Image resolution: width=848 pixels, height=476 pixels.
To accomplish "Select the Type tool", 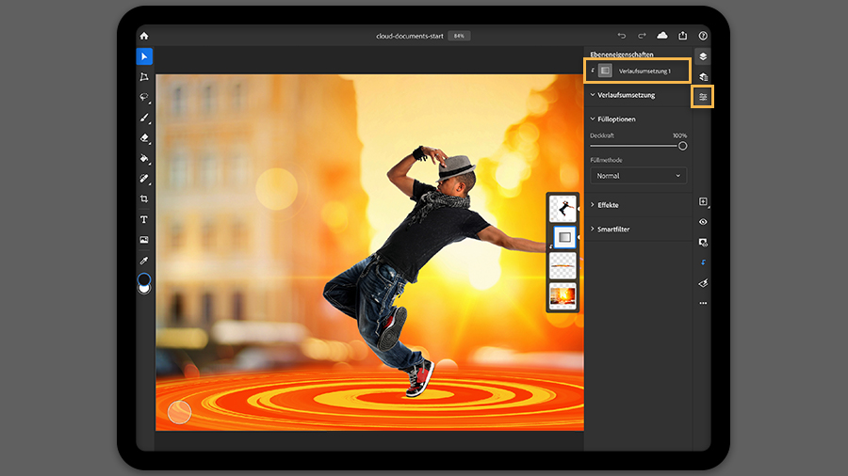I will [x=144, y=219].
